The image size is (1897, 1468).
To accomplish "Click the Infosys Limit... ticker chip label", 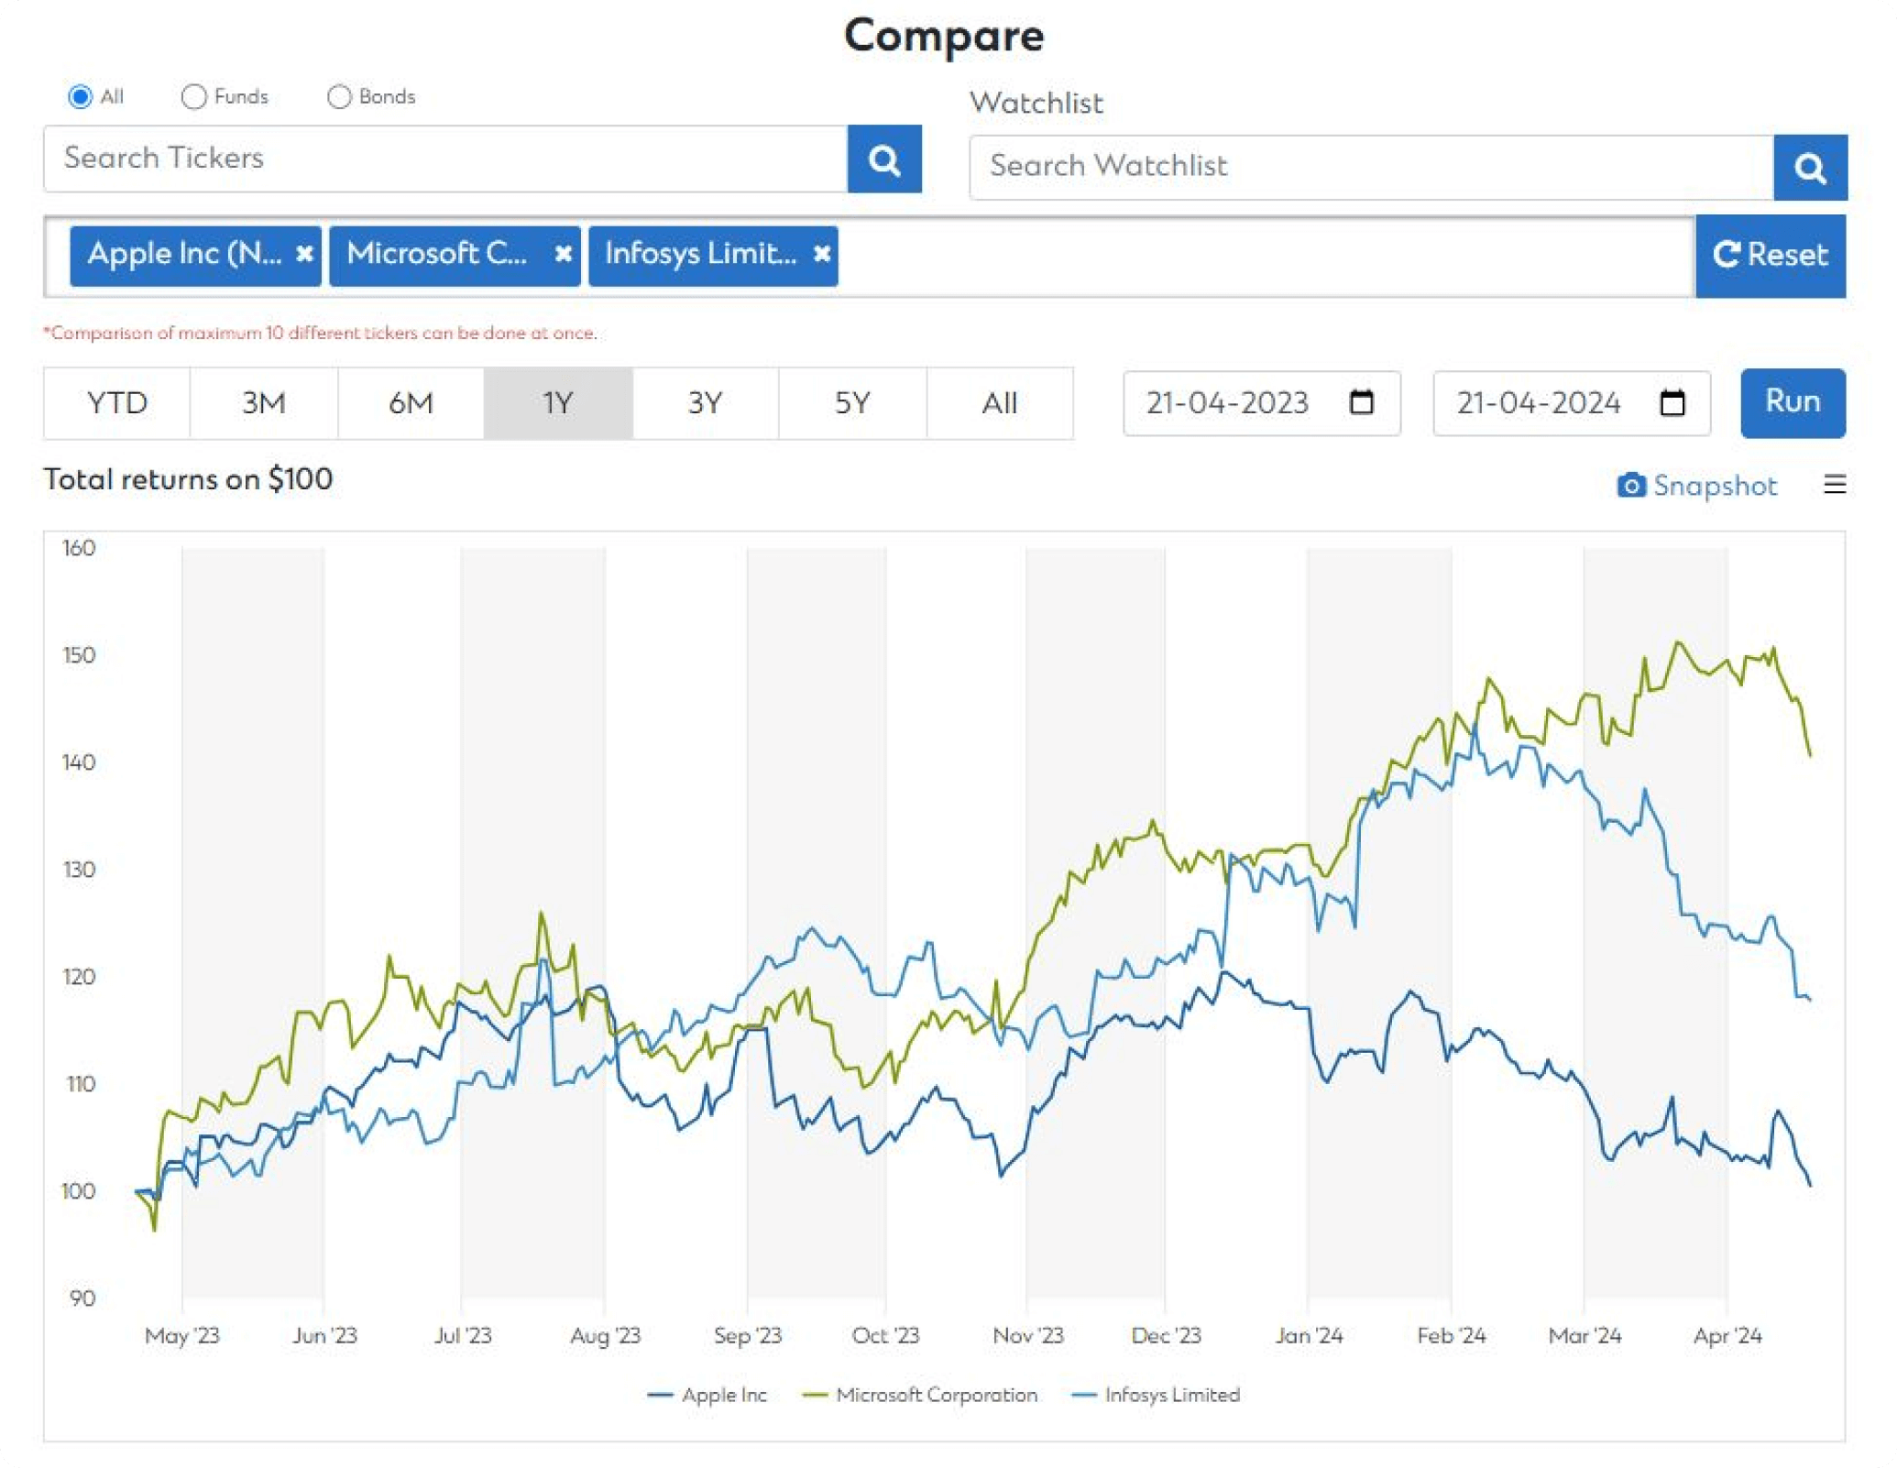I will (700, 254).
